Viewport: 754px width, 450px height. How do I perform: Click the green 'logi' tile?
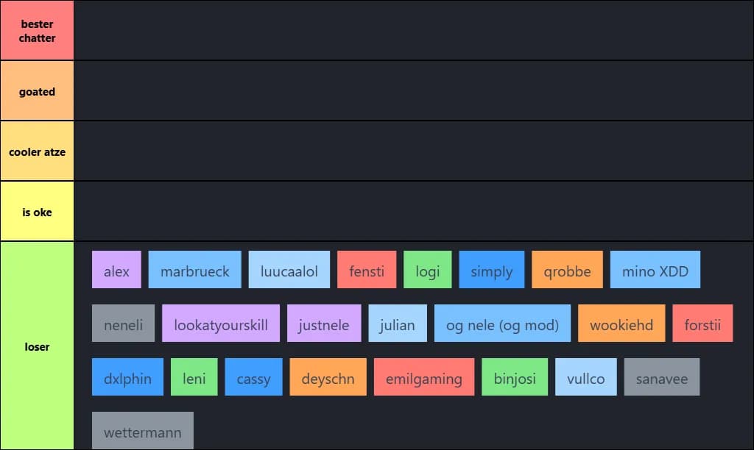(427, 270)
